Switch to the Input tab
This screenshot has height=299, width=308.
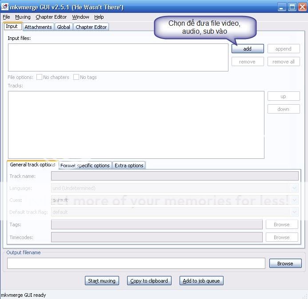(x=12, y=27)
